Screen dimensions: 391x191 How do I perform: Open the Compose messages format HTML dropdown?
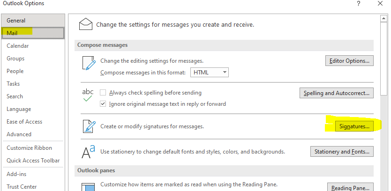point(210,73)
